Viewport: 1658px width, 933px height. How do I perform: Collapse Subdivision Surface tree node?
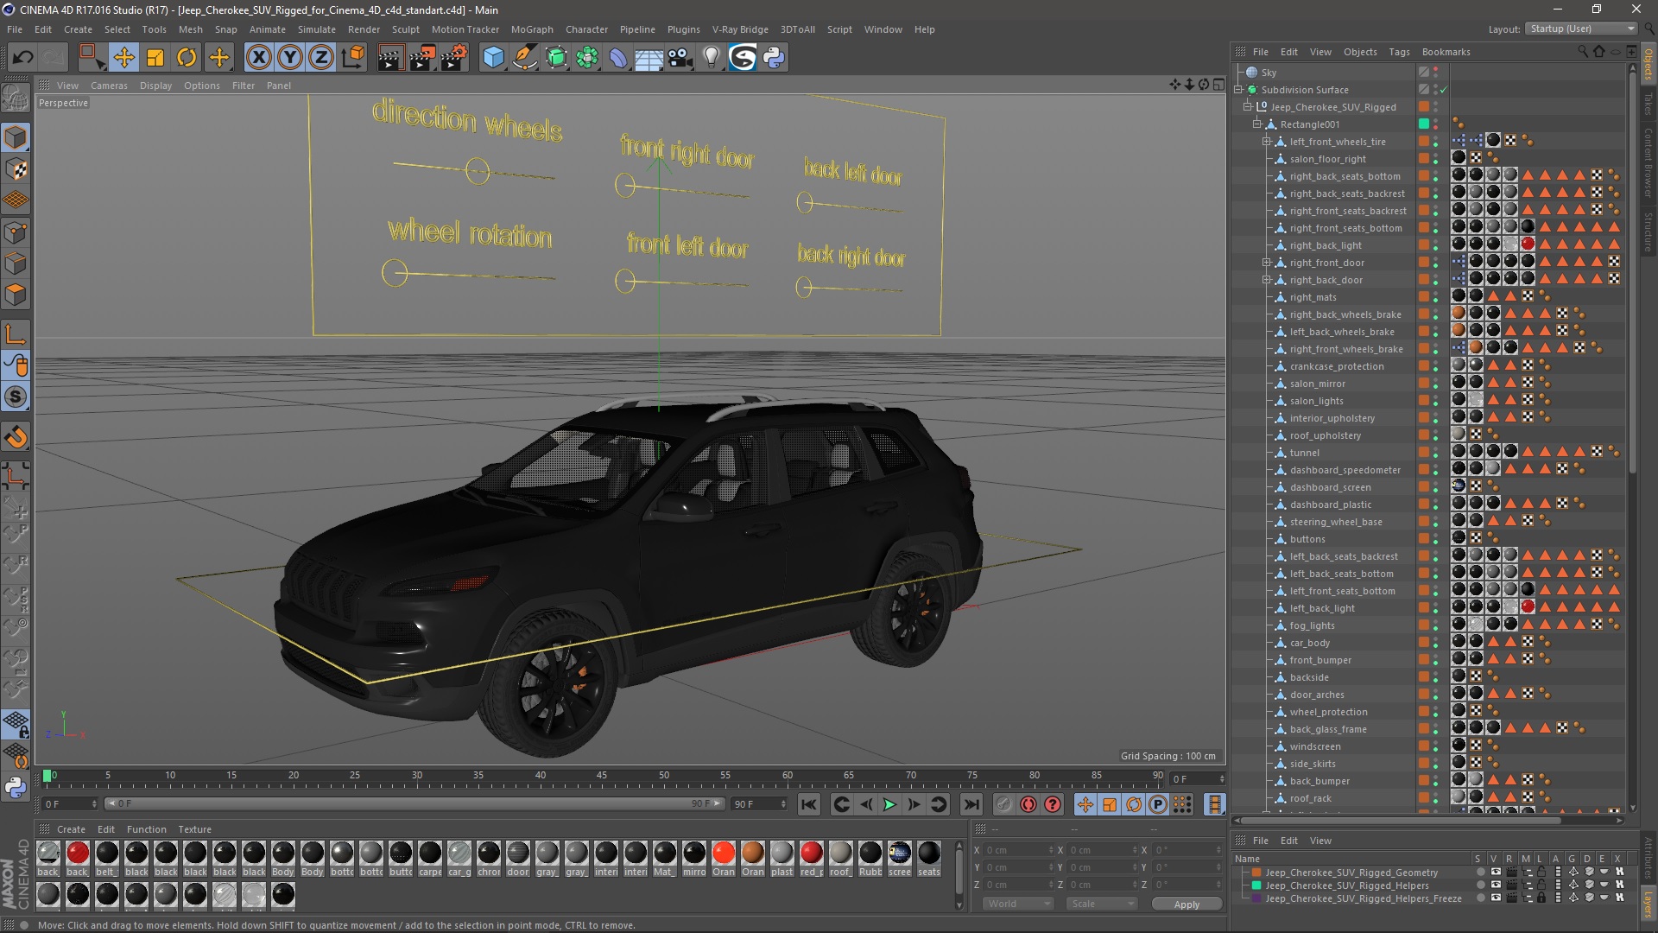[1238, 90]
